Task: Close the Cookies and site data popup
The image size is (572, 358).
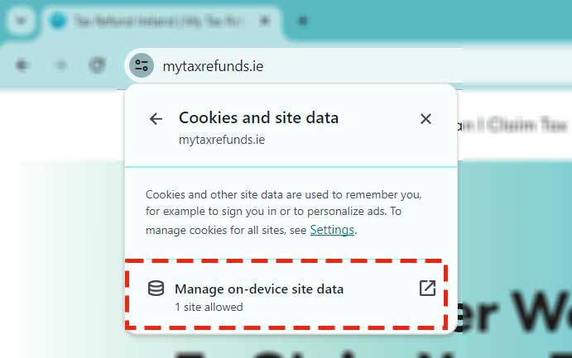Action: (425, 119)
